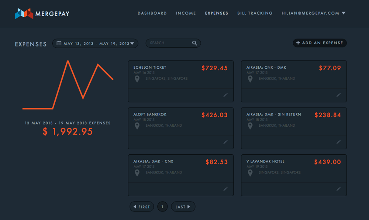Image resolution: width=369 pixels, height=220 pixels.
Task: Open the Bill Tracking nav item
Action: 255,13
